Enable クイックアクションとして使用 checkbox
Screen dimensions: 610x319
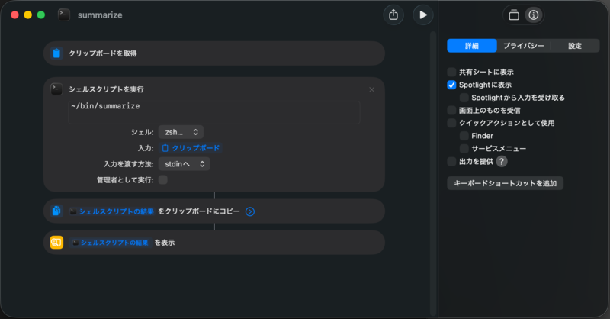tap(451, 123)
